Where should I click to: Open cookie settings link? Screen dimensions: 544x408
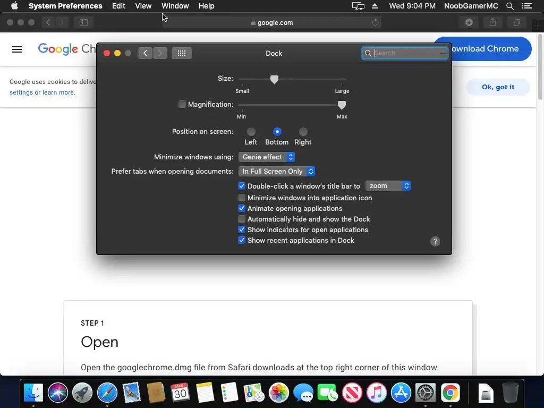(x=21, y=92)
